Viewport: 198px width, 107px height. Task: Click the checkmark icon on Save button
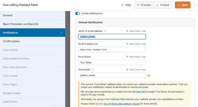(x=179, y=5)
